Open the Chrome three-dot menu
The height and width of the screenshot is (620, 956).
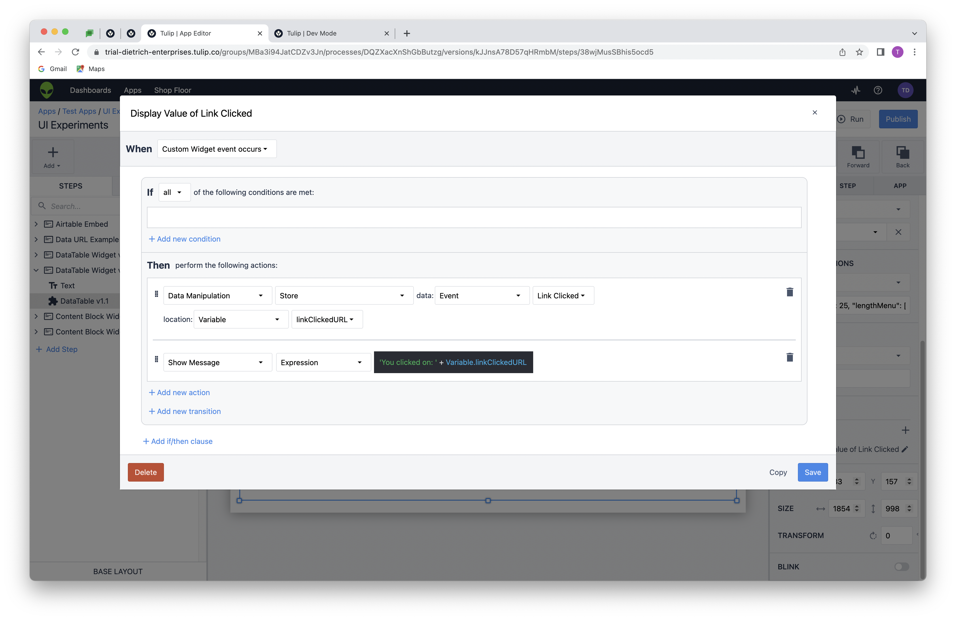tap(915, 52)
